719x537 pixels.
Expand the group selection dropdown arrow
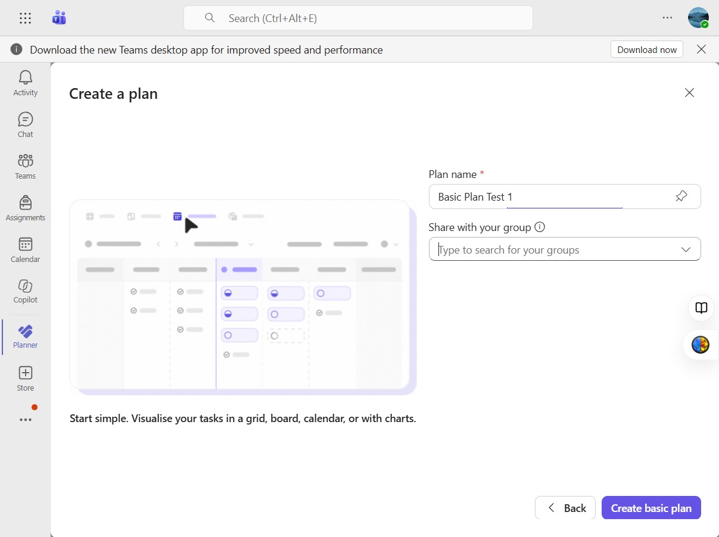686,249
